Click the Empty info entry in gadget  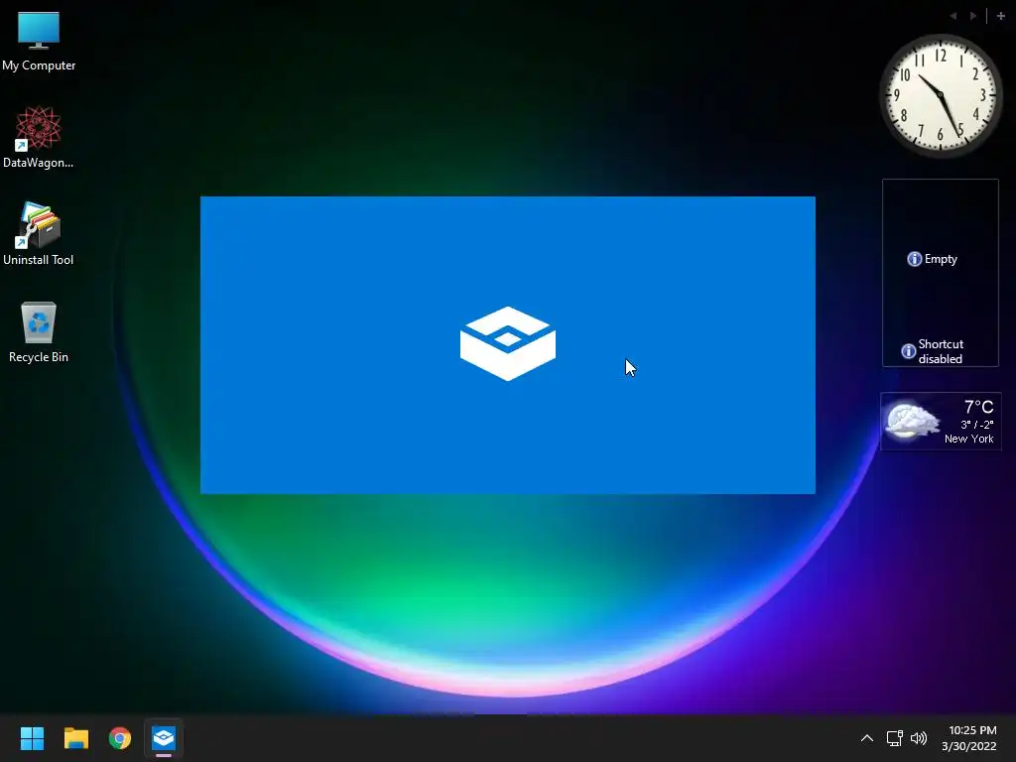click(x=932, y=259)
